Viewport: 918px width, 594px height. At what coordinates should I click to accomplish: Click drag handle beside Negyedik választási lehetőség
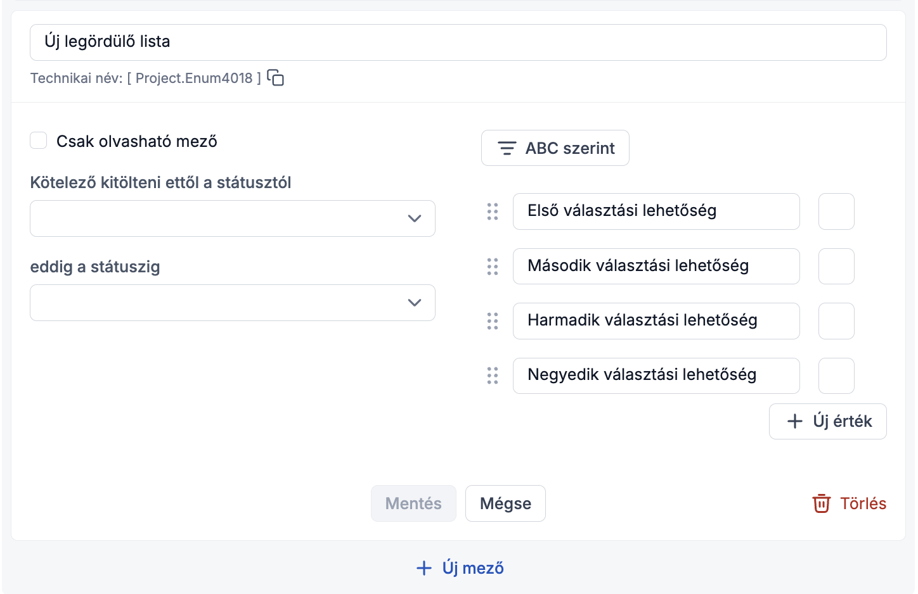pos(493,376)
